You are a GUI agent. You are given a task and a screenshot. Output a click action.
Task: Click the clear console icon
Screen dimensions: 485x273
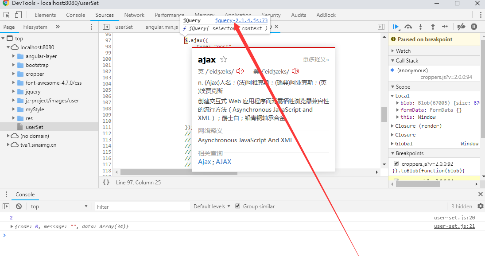point(18,206)
